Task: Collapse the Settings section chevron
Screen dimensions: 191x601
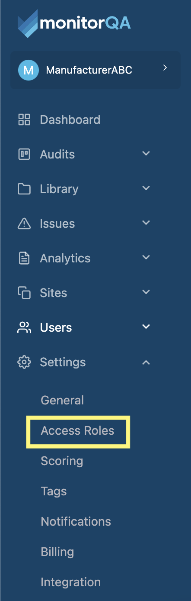Action: 146,362
